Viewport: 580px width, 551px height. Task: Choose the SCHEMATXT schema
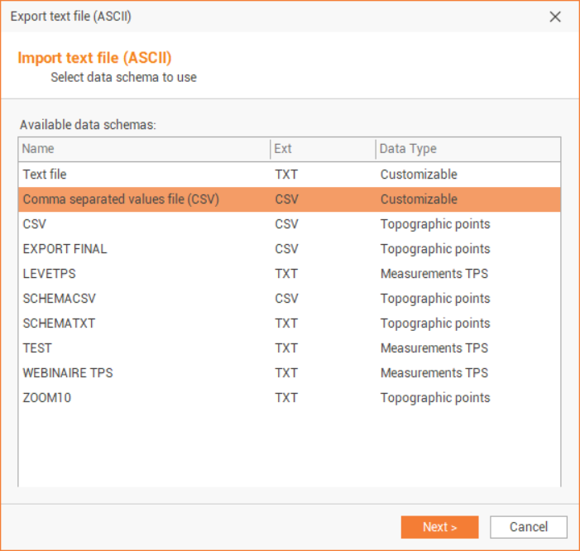point(59,323)
